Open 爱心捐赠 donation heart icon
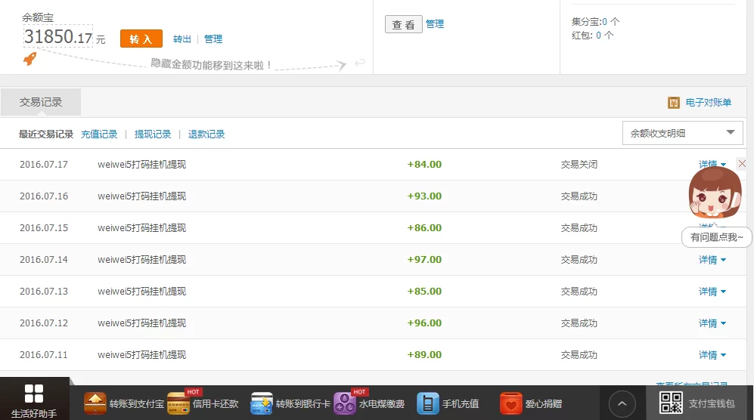754x420 pixels. pos(511,403)
